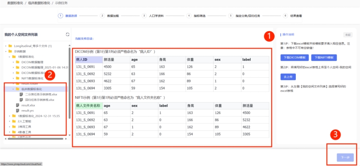This screenshot has width=360, height=166.
Task: Click folder icon of DICOM数据整理
Action: click(17, 62)
